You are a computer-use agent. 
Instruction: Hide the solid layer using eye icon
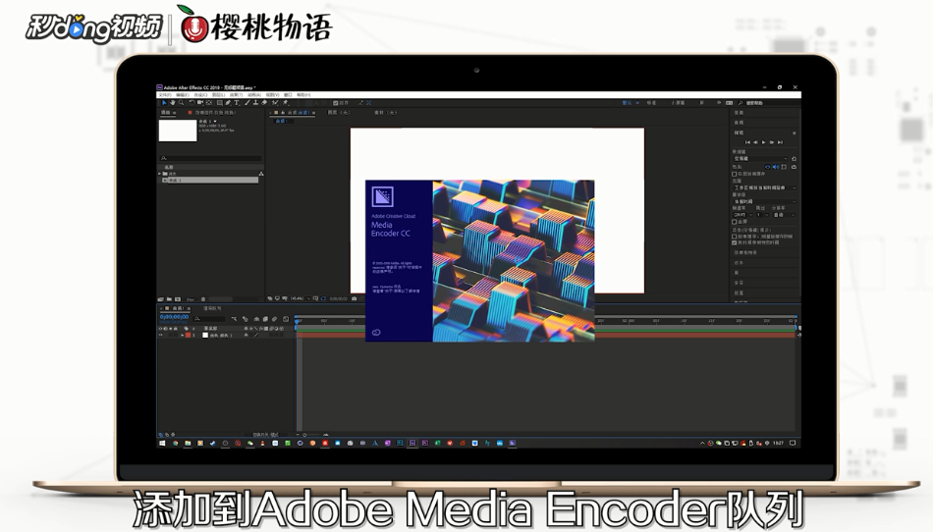pyautogui.click(x=161, y=335)
